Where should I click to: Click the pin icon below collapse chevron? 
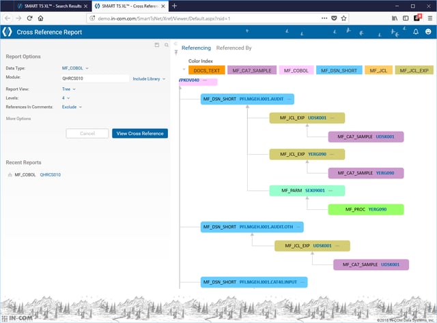tap(176, 52)
